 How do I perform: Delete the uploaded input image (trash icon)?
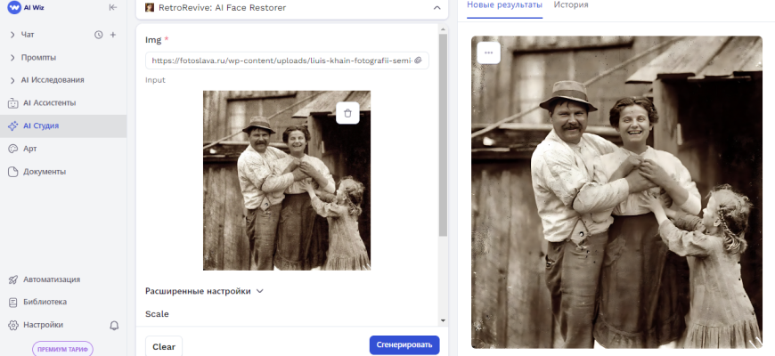click(347, 112)
